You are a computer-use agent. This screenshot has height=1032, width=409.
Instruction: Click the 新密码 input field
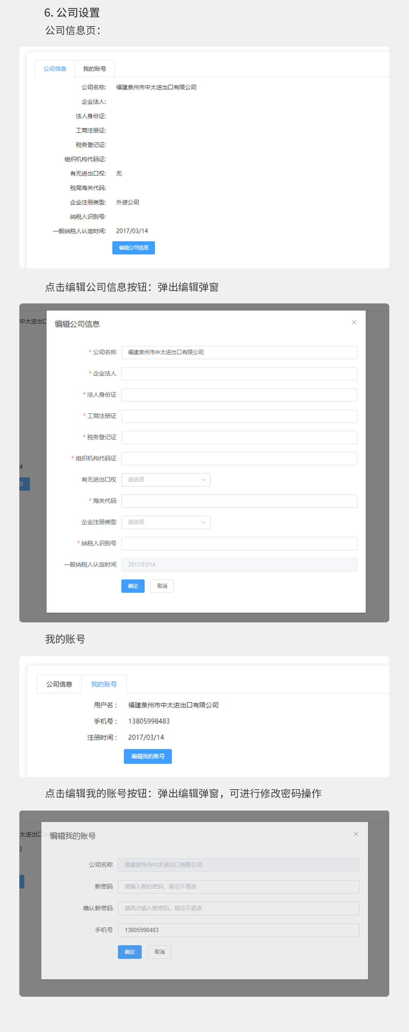point(238,886)
